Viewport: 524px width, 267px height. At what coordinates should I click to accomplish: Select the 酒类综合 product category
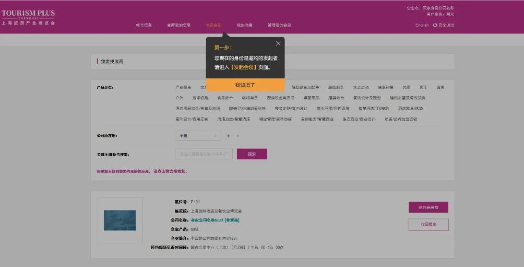click(x=336, y=98)
